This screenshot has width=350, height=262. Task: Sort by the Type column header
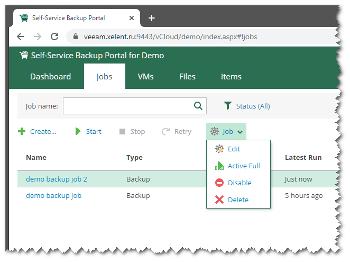134,158
